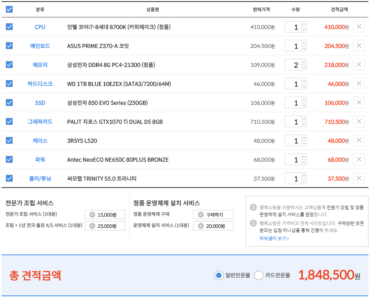Increase 파워 quantity with up arrow
The height and width of the screenshot is (297, 370).
click(304, 157)
